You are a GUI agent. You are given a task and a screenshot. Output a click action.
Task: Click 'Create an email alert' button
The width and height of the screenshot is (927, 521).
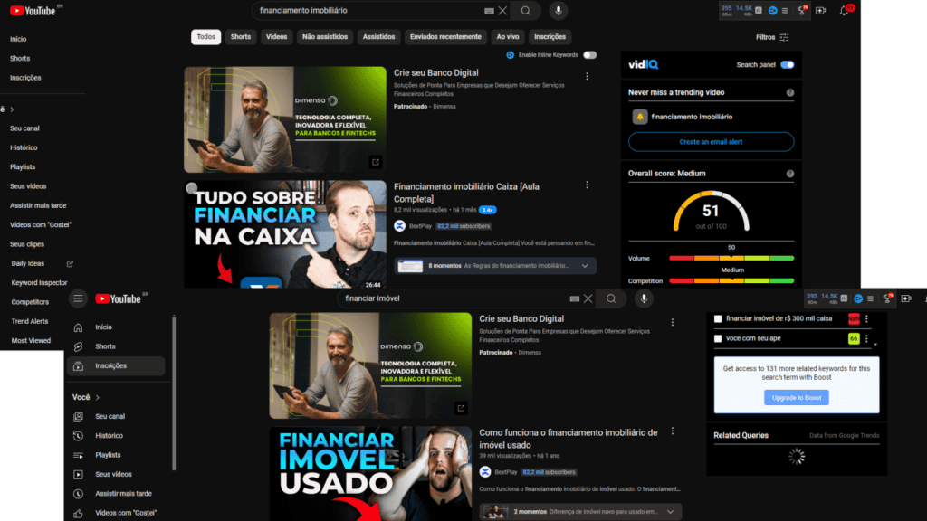[711, 142]
